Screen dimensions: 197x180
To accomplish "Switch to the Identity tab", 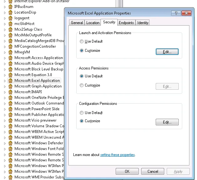I will [x=143, y=23].
